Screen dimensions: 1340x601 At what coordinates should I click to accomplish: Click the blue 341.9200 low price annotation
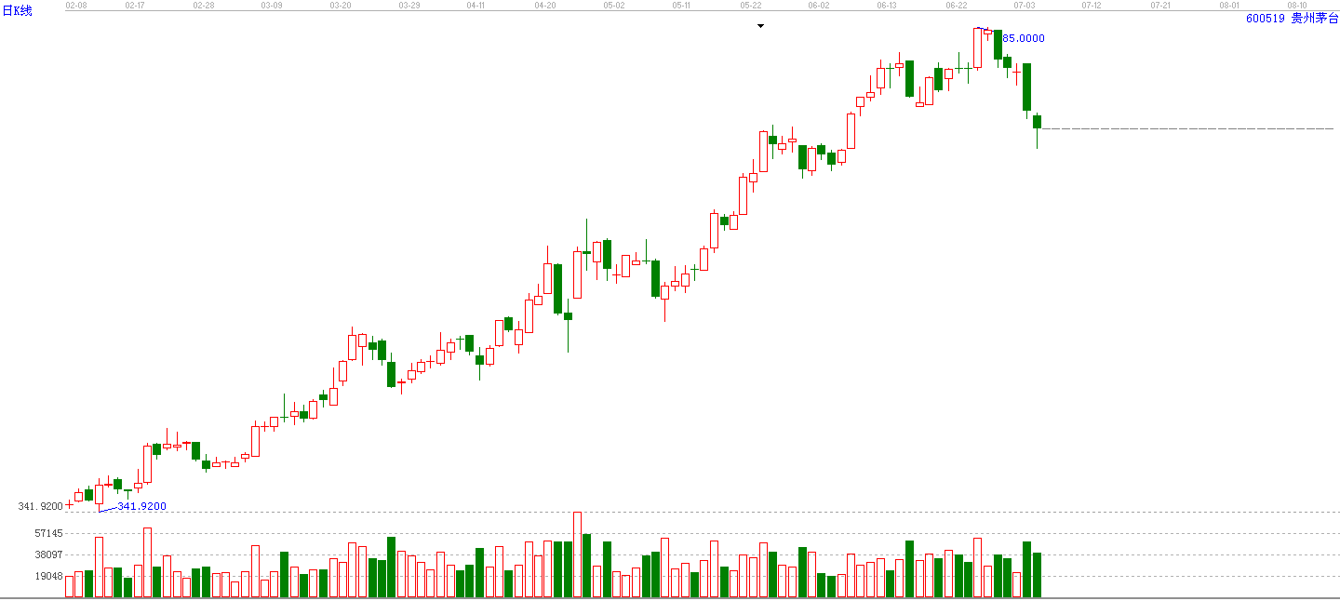tap(141, 506)
